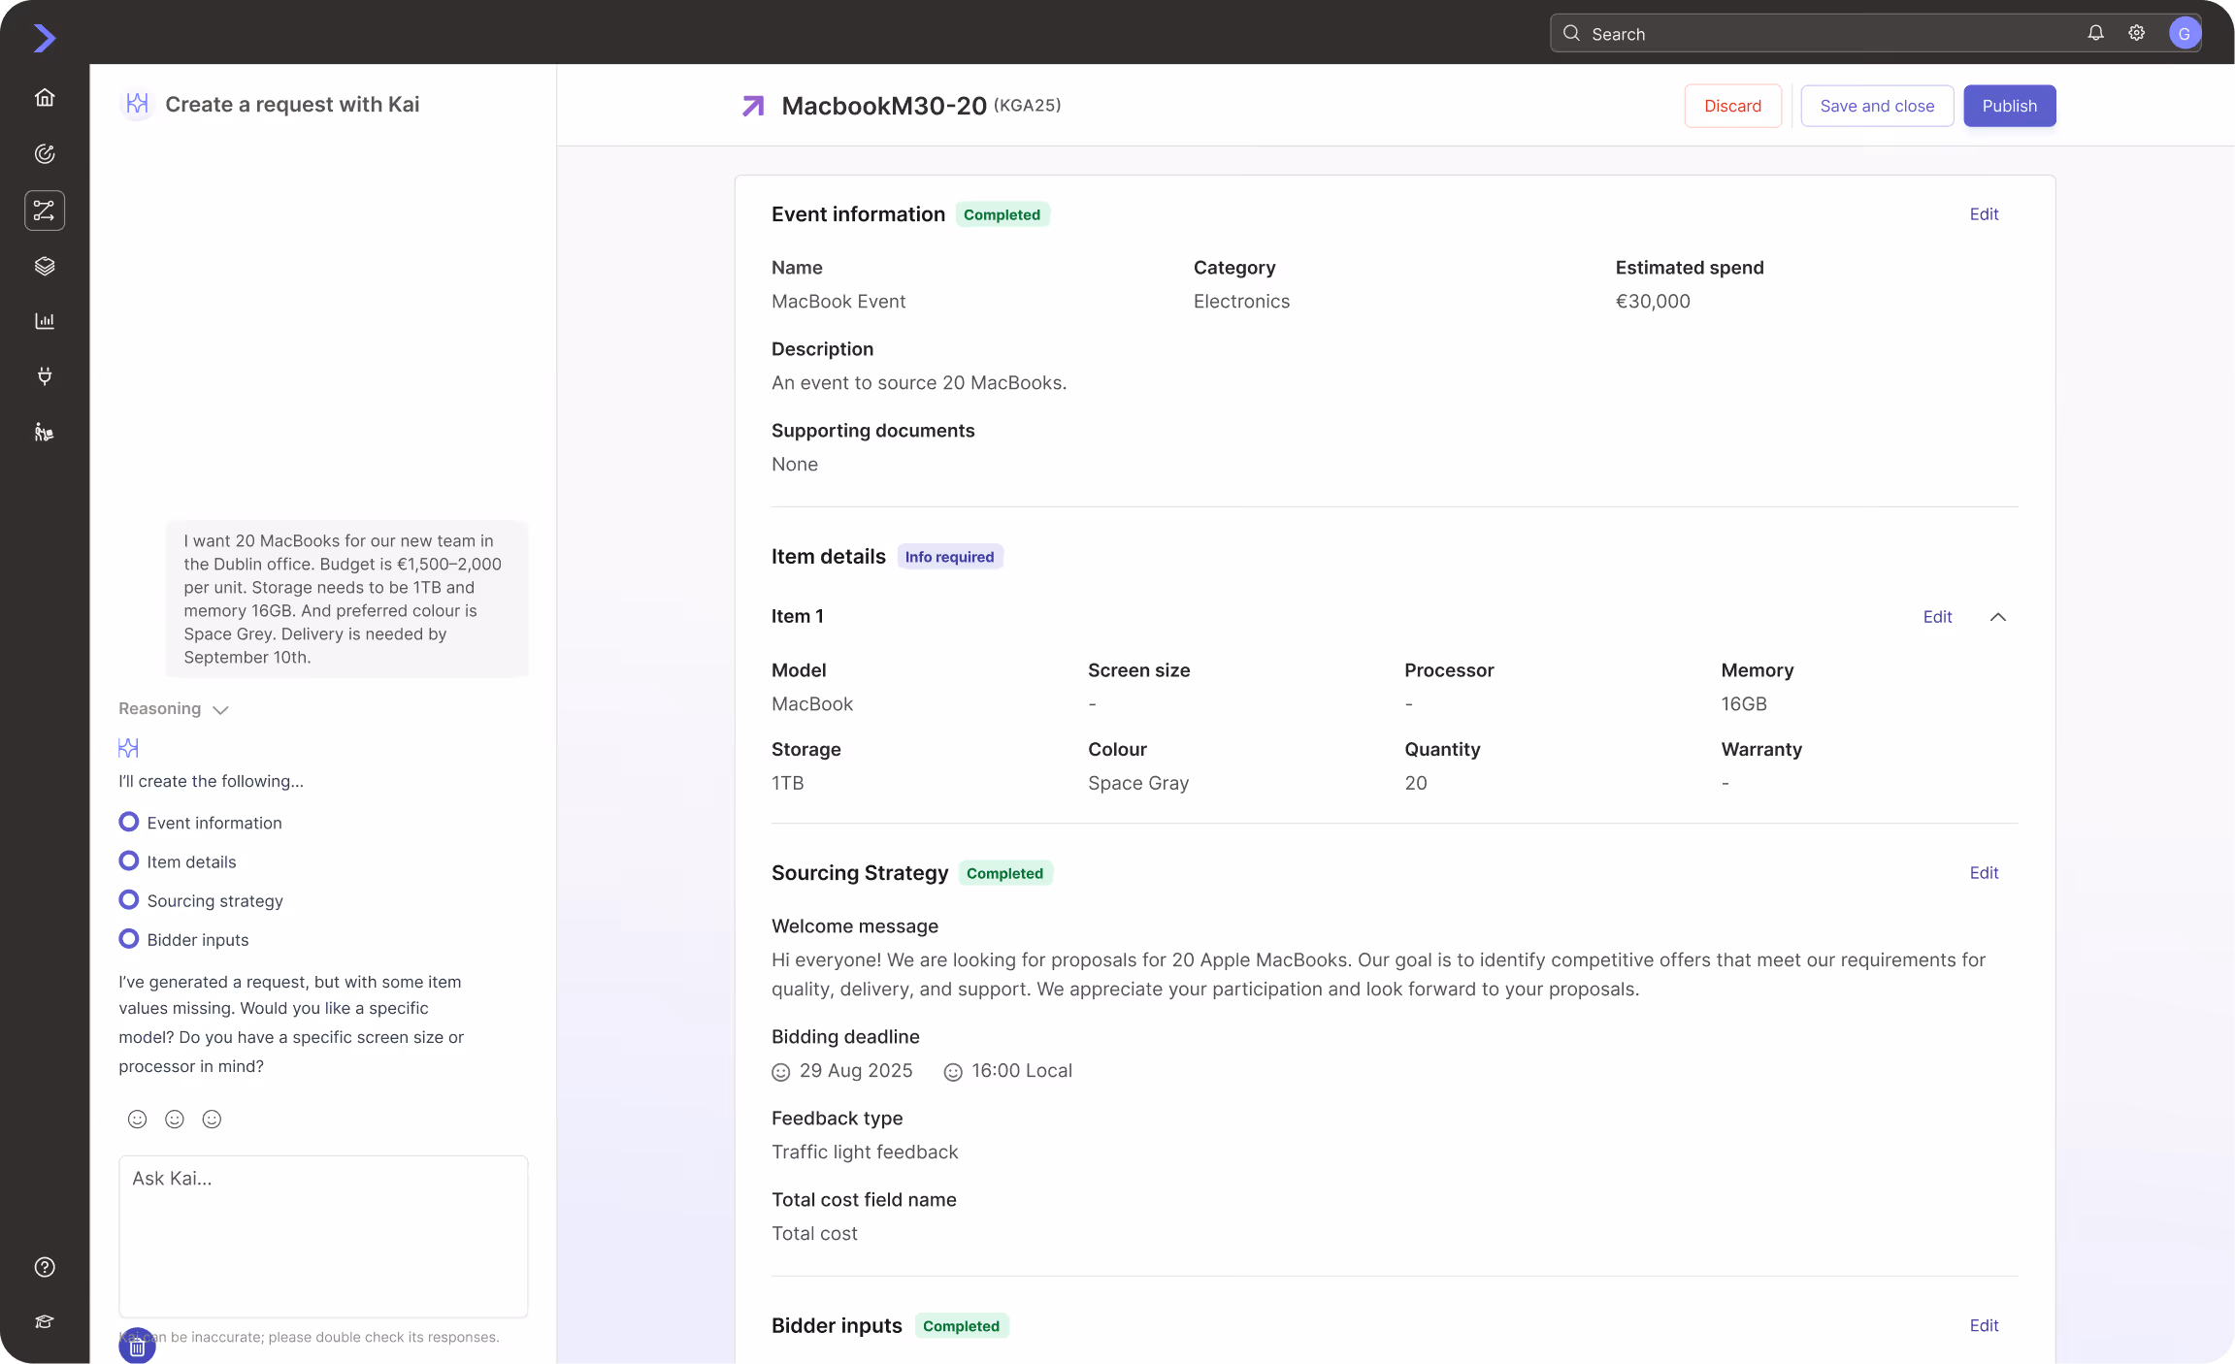Select the Sourcing strategy radio circle

coord(128,899)
